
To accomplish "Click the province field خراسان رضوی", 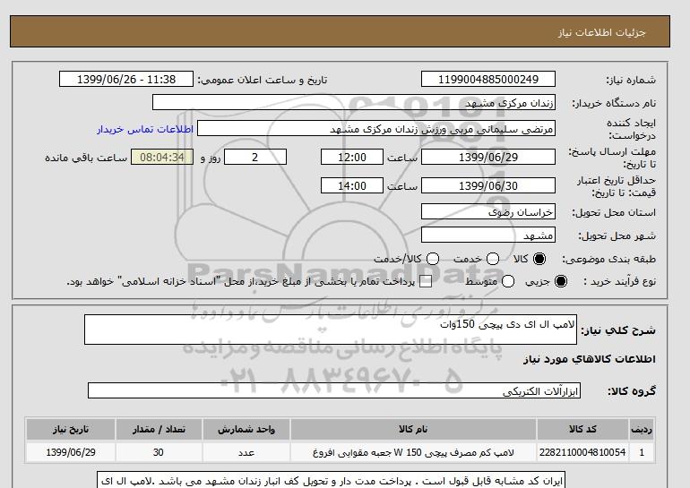I will pyautogui.click(x=488, y=212).
